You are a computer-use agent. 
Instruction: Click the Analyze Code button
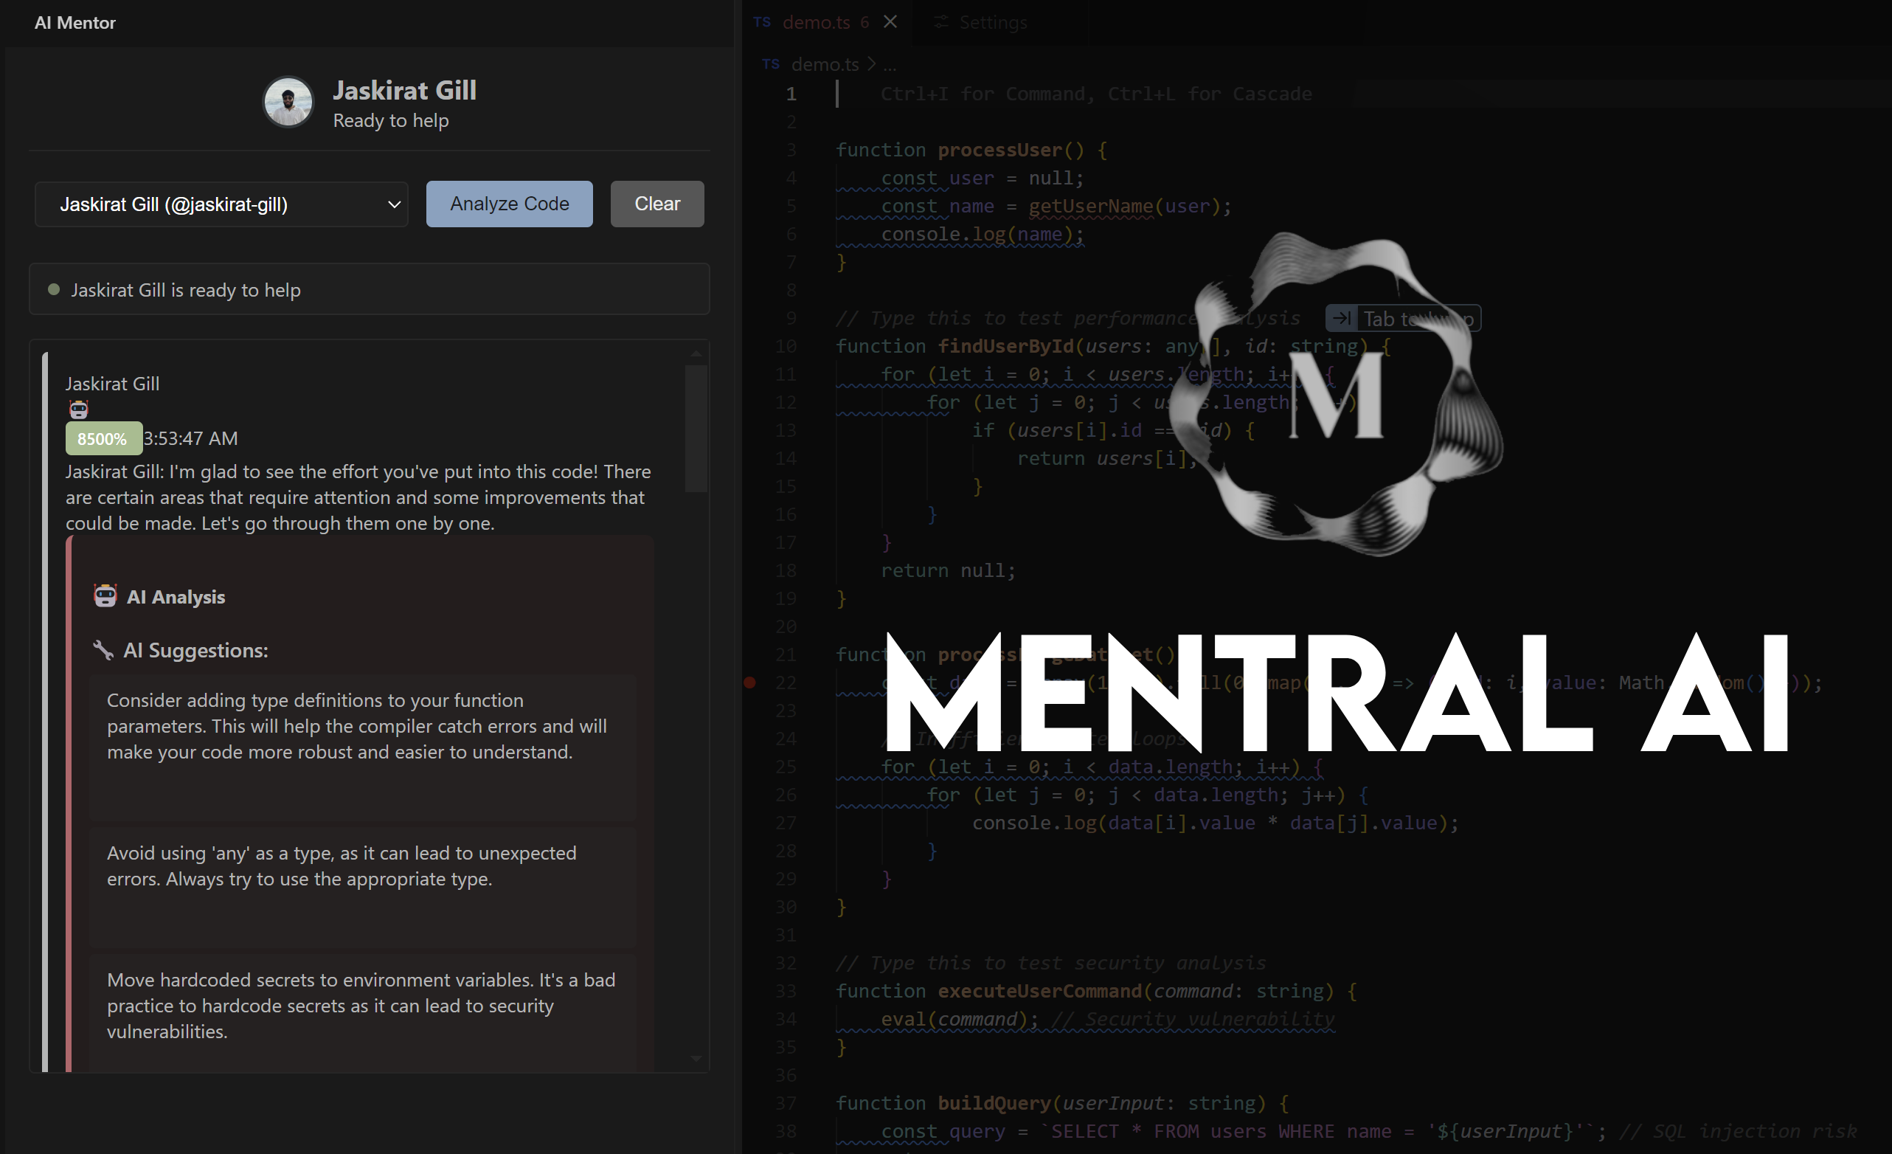[x=509, y=204]
